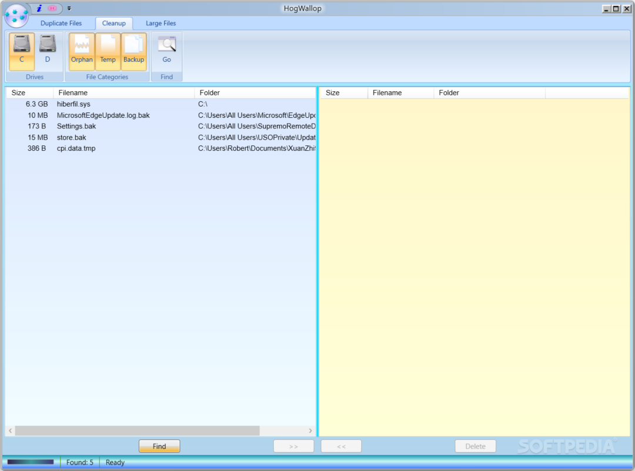
Task: Toggle the Orphan file category
Action: [82, 51]
